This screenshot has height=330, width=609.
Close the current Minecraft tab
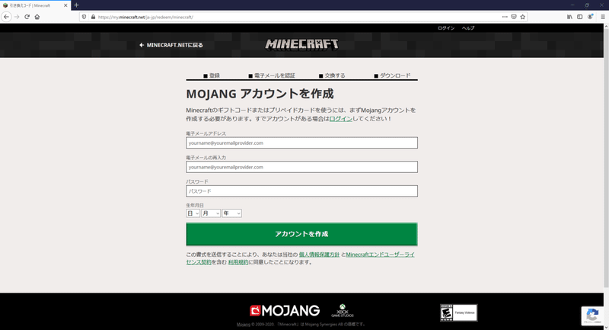[x=65, y=5]
